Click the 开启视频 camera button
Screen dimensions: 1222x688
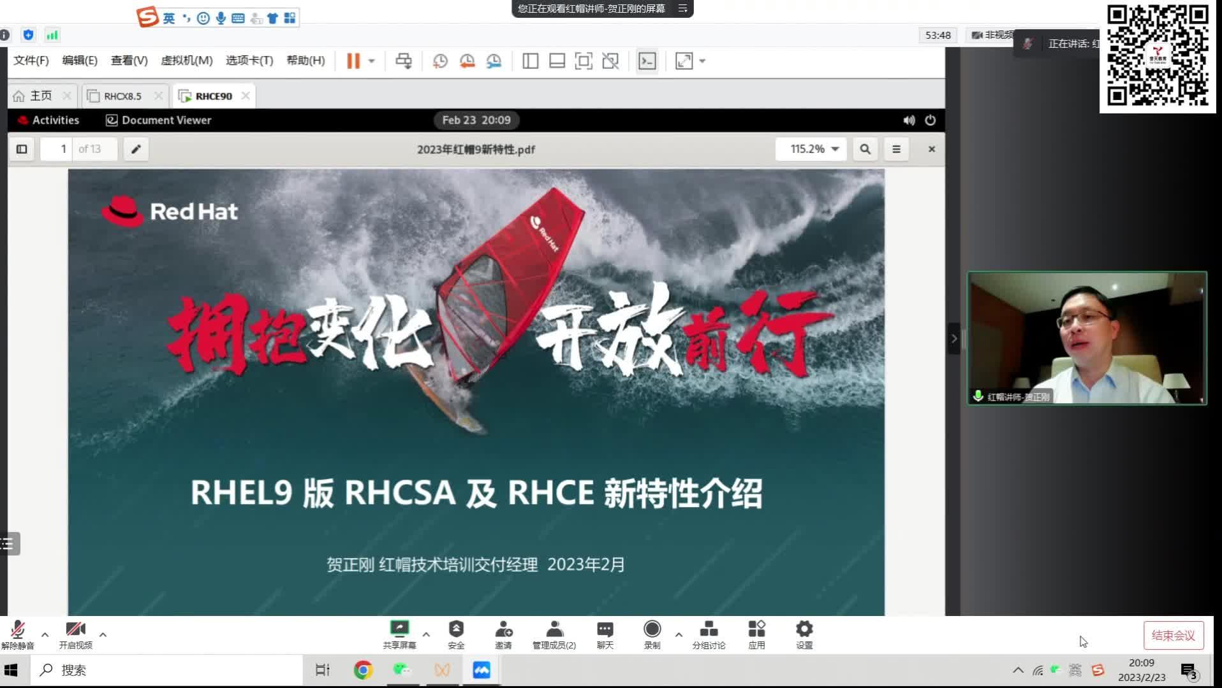[75, 634]
